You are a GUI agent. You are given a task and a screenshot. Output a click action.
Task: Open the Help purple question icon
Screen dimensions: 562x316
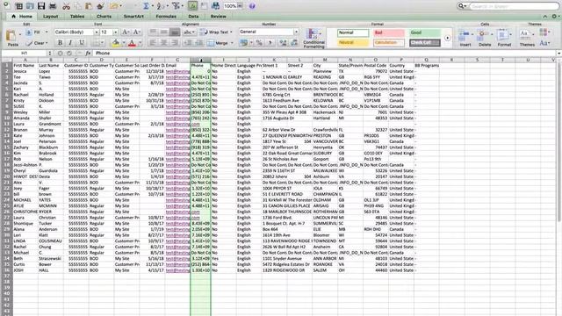pyautogui.click(x=252, y=6)
